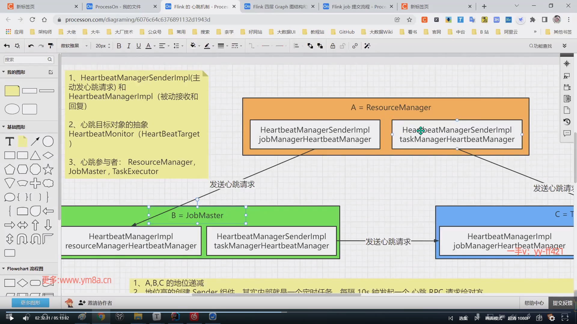Switch to Flink job 提交流程 tab
Viewport: 577px width, 324px height.
point(358,7)
